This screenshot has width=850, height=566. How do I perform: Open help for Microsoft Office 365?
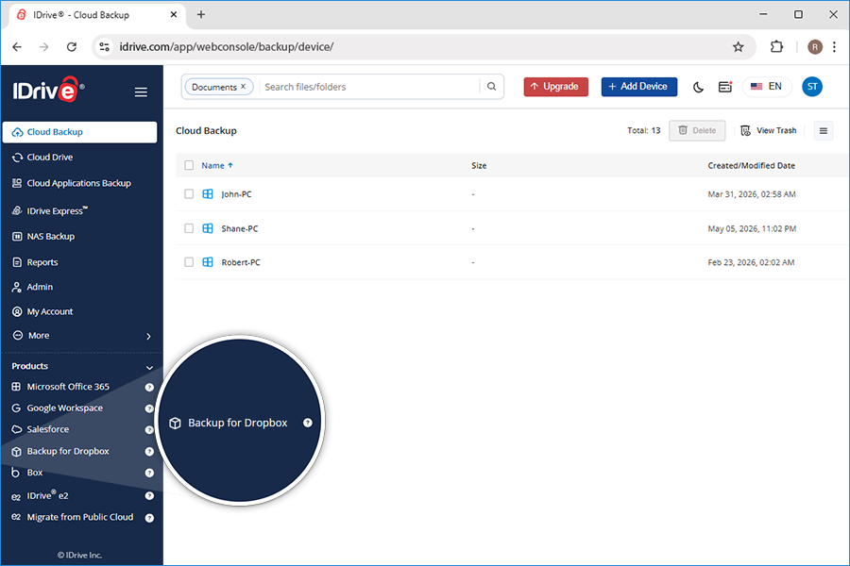(x=149, y=388)
